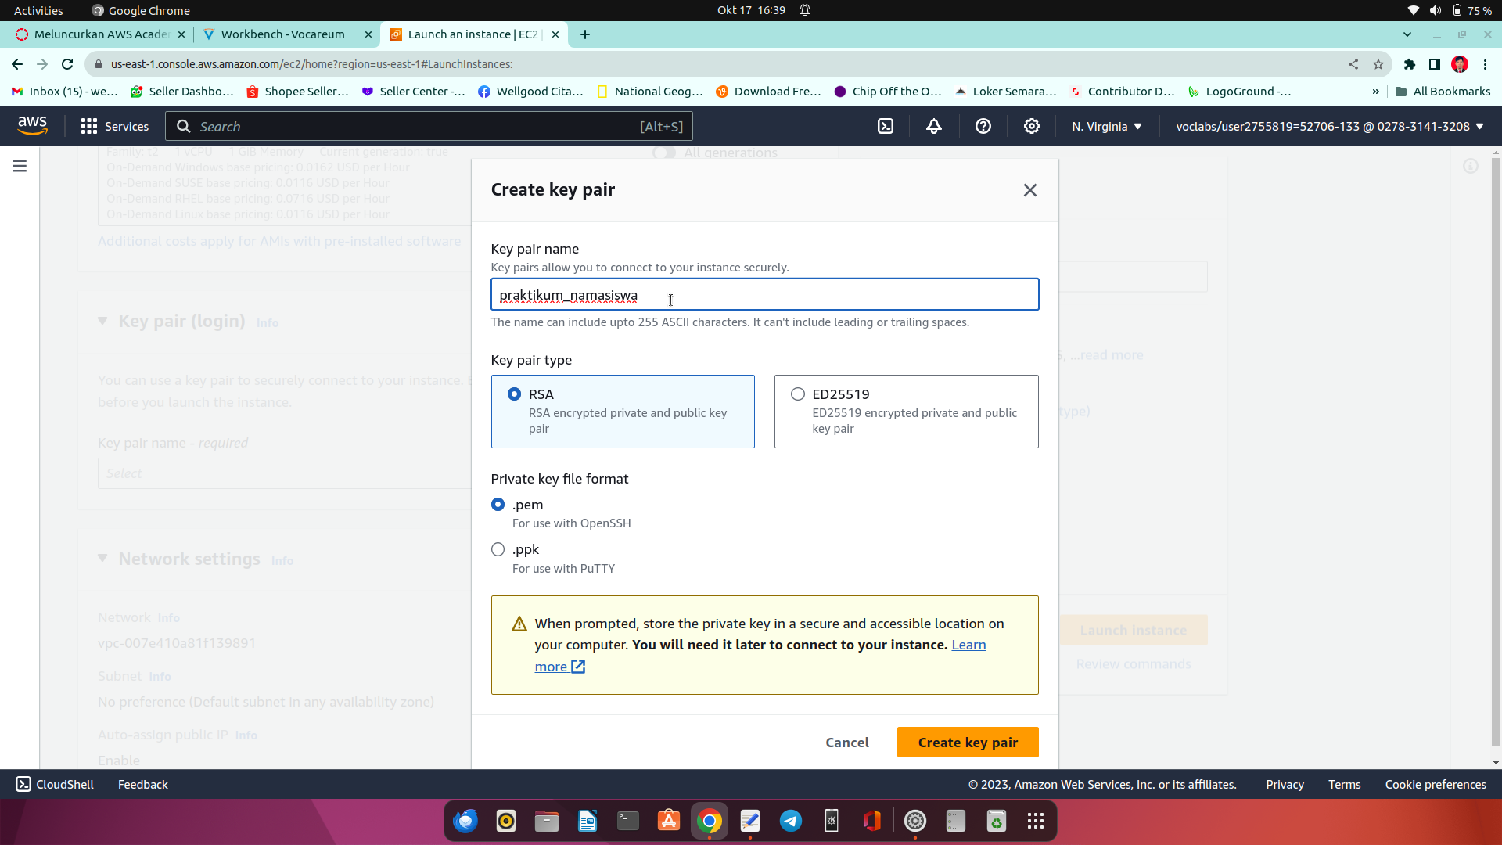
Task: Switch to Workbench - Vocareum tab
Action: click(282, 34)
